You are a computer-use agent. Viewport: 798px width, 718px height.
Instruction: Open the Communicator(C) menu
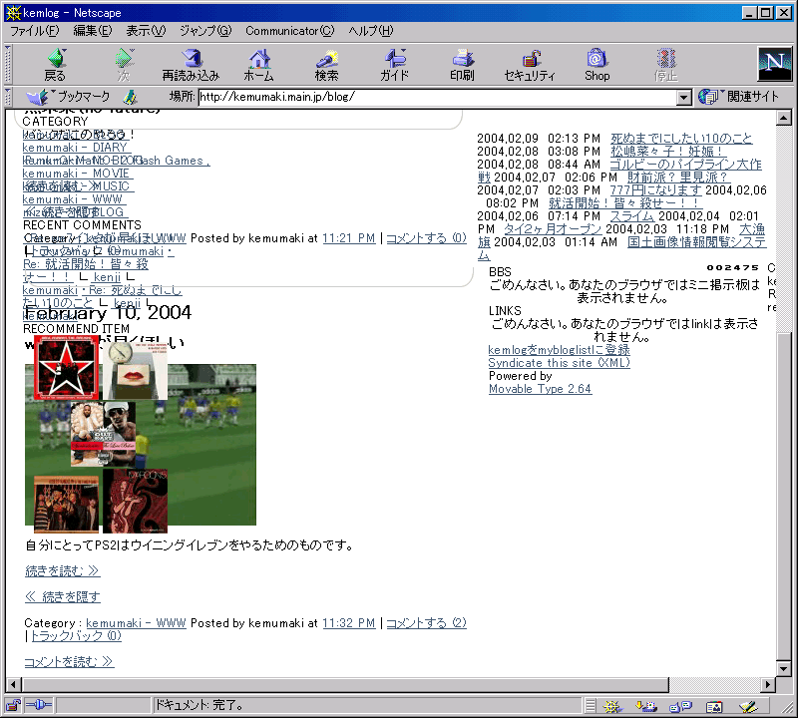[x=290, y=31]
